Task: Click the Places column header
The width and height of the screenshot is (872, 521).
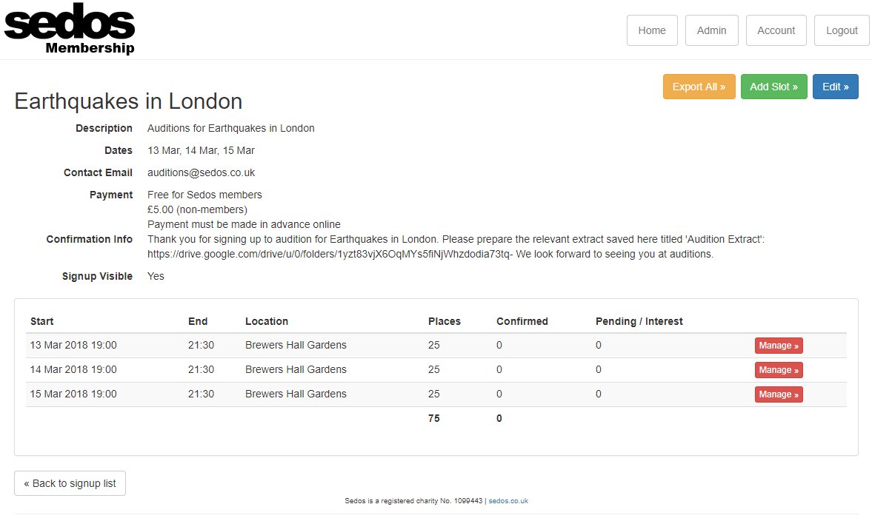Action: [x=445, y=321]
